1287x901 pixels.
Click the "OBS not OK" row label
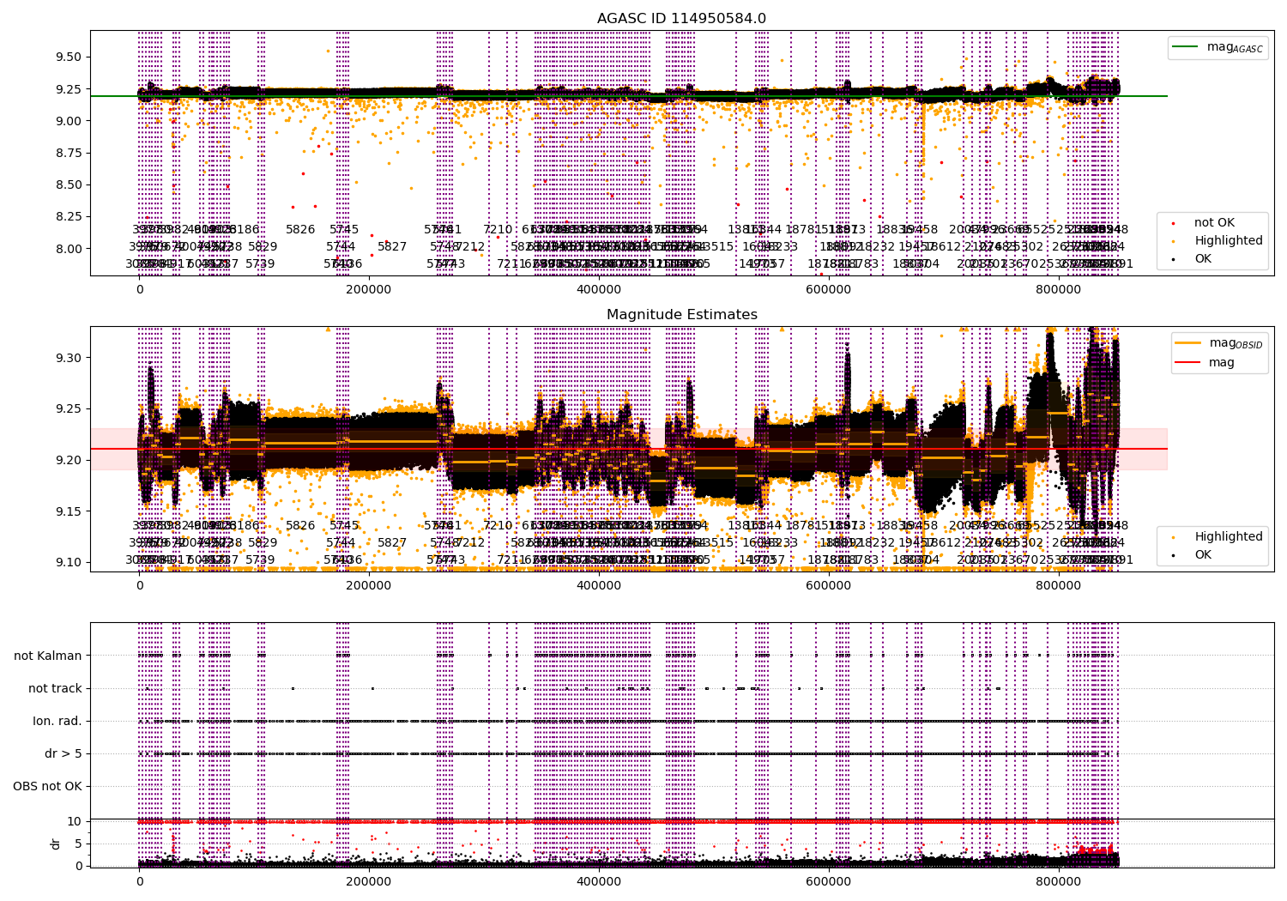pos(48,786)
